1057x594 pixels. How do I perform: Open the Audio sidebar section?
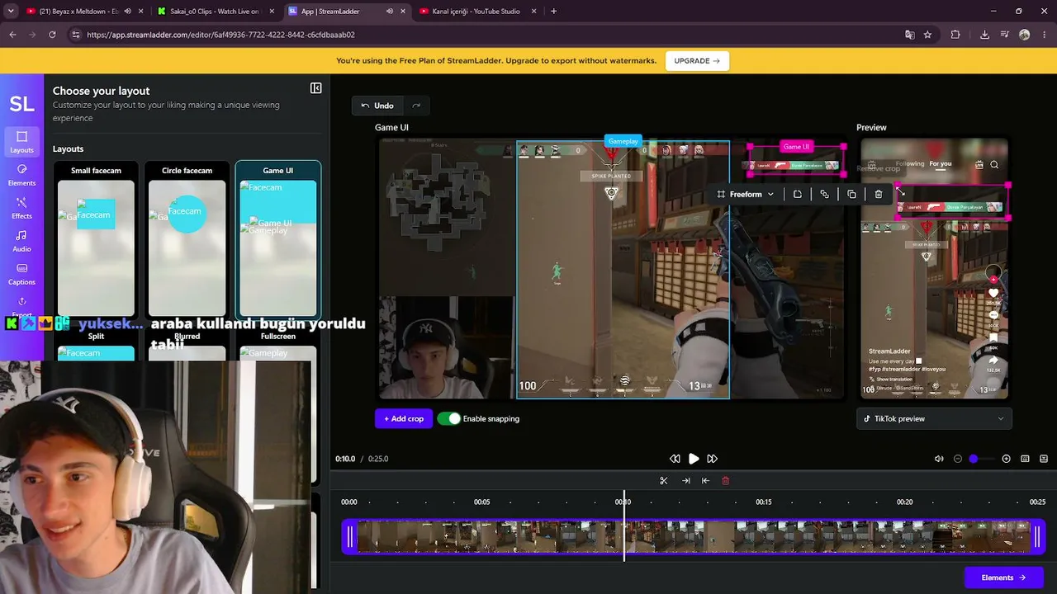(x=21, y=240)
